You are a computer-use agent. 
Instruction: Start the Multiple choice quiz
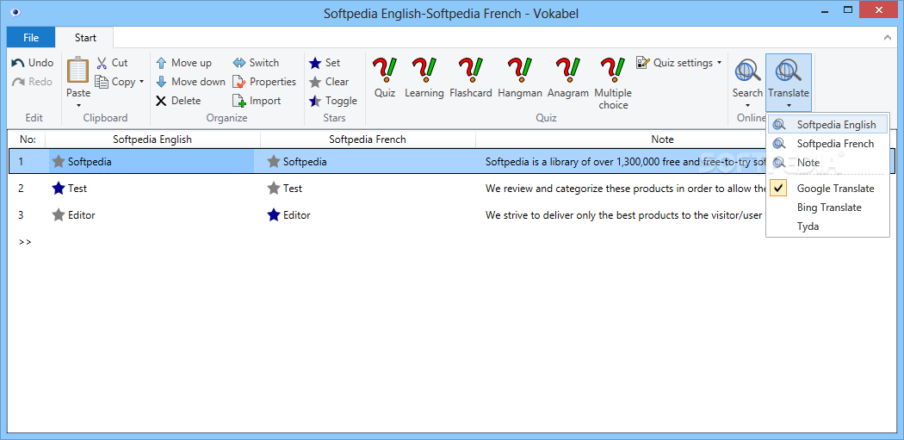[613, 84]
